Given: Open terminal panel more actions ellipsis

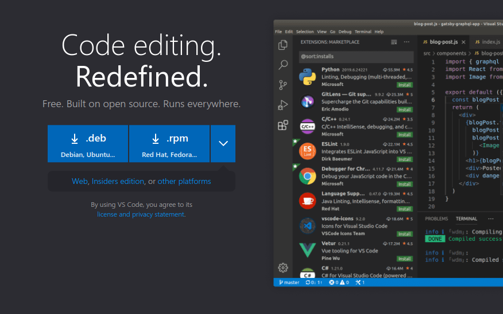Looking at the screenshot, I should coord(490,219).
